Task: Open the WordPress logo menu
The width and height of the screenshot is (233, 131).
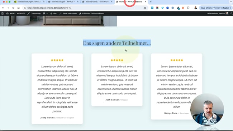Action: (x=3, y=14)
